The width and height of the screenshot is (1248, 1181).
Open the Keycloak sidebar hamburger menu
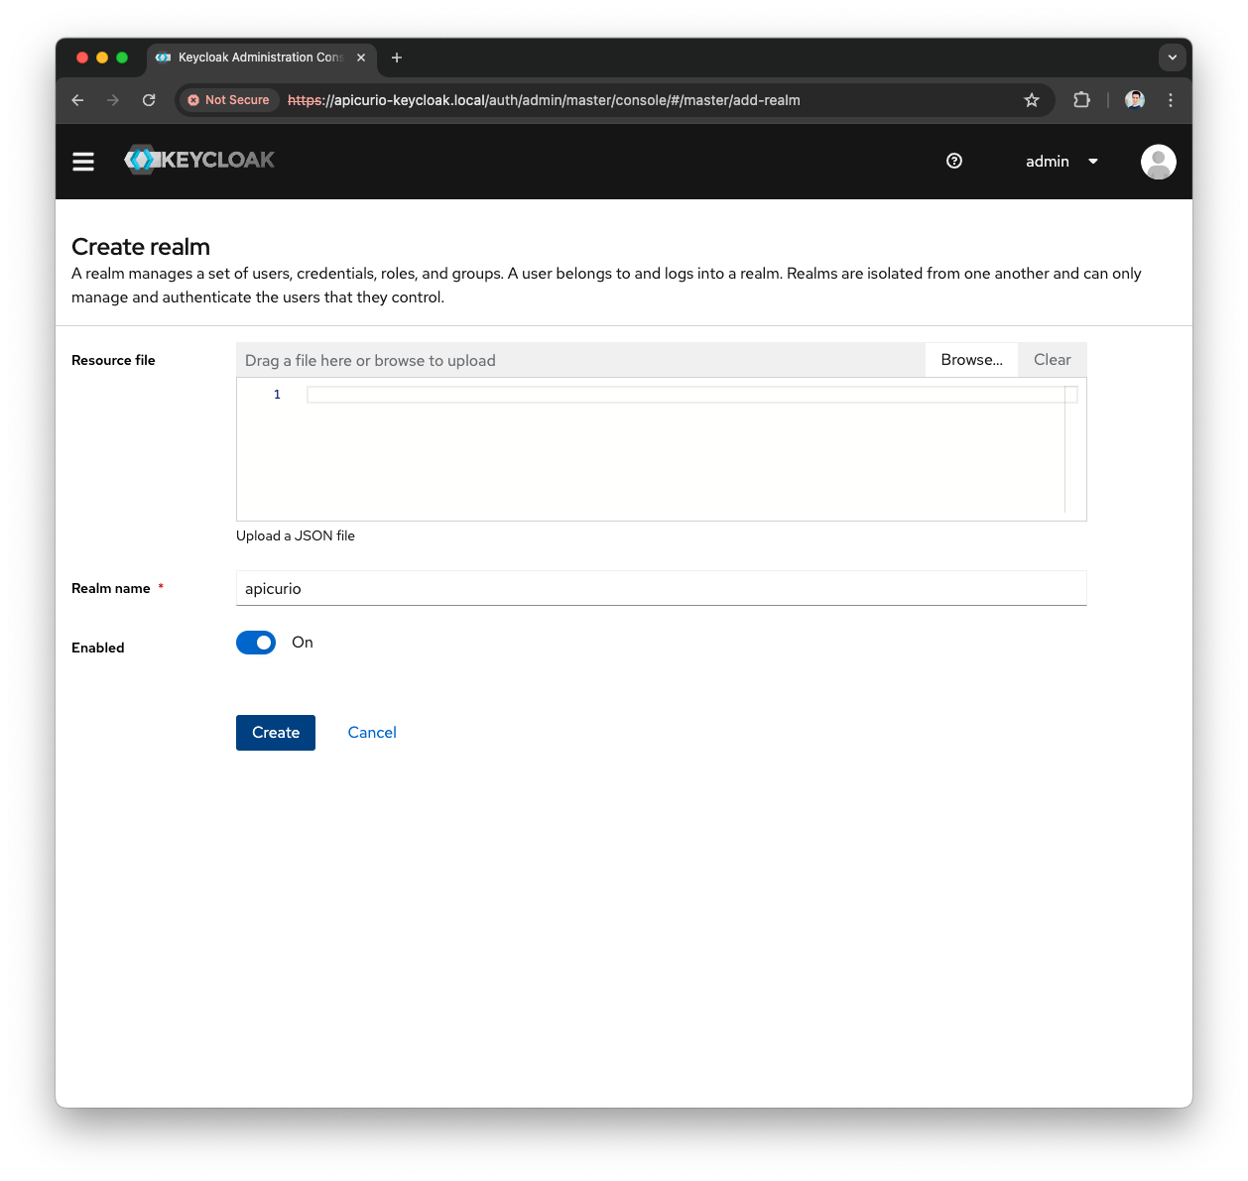coord(83,161)
